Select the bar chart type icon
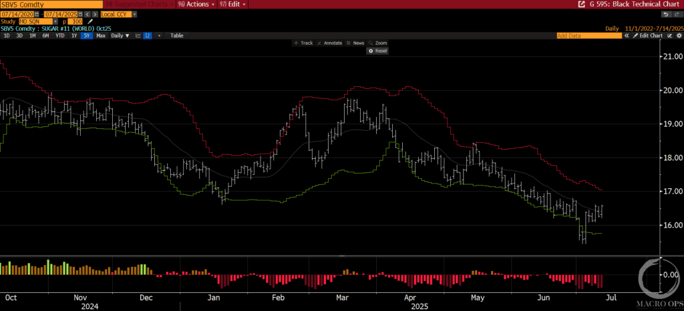Screen dimensions: 684x311 click(148, 36)
